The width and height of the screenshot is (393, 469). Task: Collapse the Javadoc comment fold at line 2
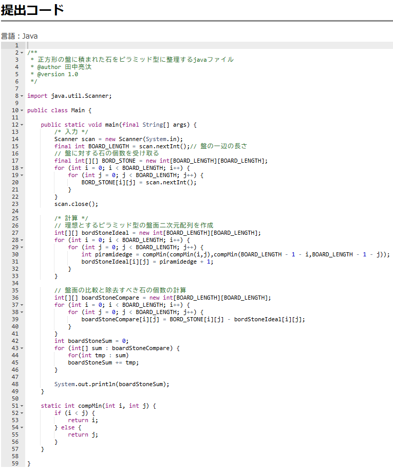coord(22,53)
